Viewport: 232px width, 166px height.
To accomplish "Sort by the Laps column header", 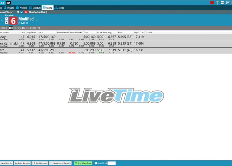I will [23, 32].
